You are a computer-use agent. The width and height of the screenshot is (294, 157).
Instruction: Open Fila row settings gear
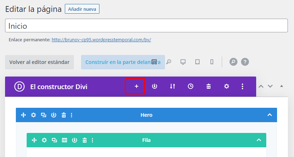44,140
